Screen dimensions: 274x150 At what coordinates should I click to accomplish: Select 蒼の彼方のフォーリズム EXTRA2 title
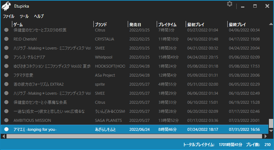pos(39,84)
